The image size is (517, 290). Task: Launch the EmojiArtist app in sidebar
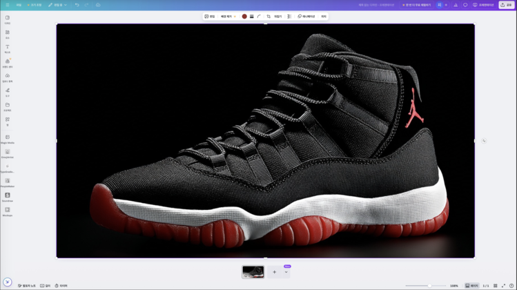point(8,153)
